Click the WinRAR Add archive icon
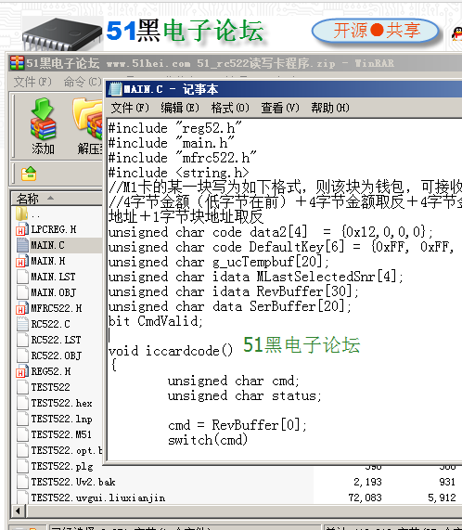Screen dimensions: 462x530 click(x=44, y=119)
